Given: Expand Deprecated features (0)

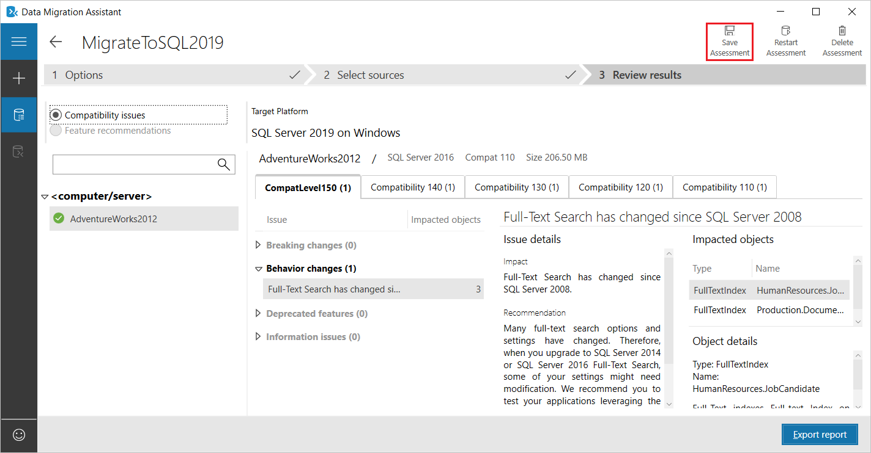Looking at the screenshot, I should [258, 313].
